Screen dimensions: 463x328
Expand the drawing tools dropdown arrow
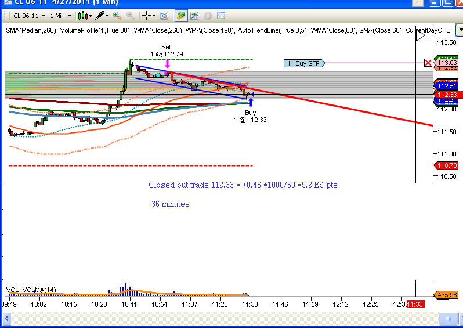(x=107, y=16)
